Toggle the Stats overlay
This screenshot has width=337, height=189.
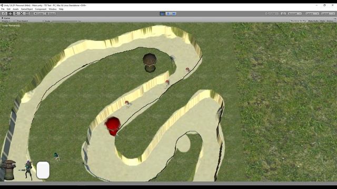[322, 21]
